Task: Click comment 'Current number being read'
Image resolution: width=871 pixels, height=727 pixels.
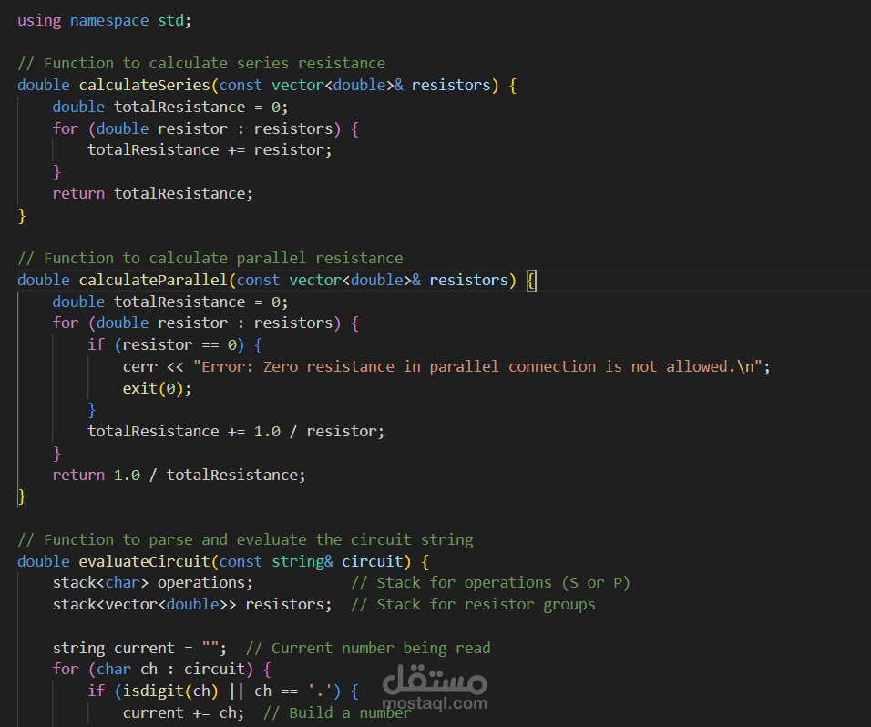Action: pyautogui.click(x=368, y=648)
